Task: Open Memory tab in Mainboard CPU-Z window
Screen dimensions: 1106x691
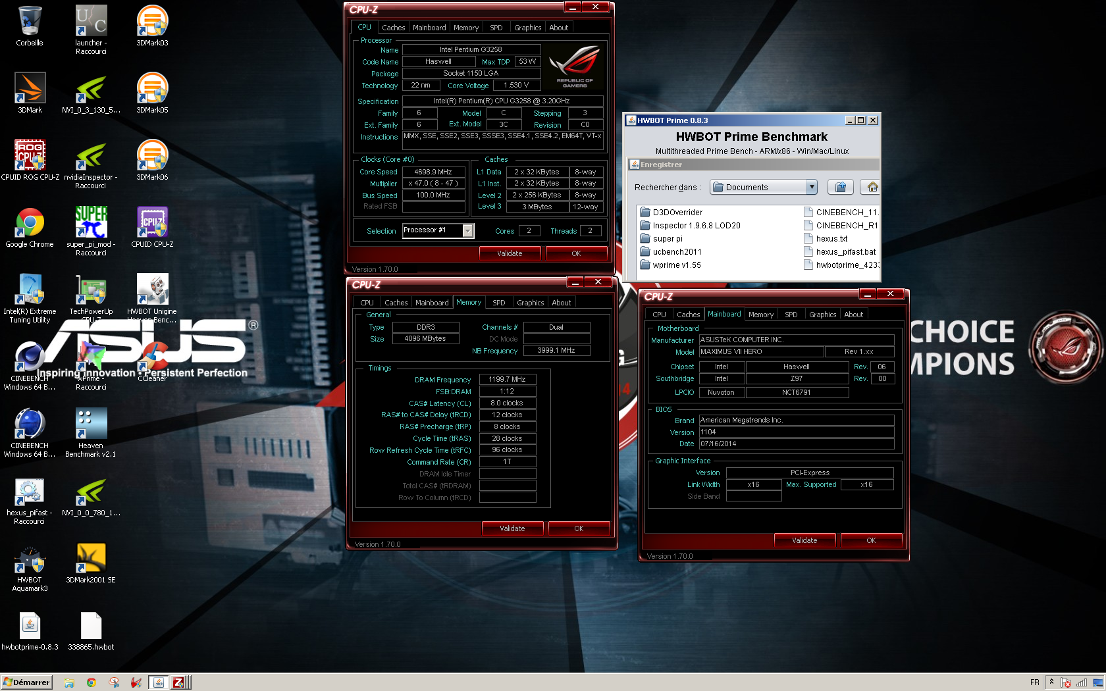Action: point(760,315)
